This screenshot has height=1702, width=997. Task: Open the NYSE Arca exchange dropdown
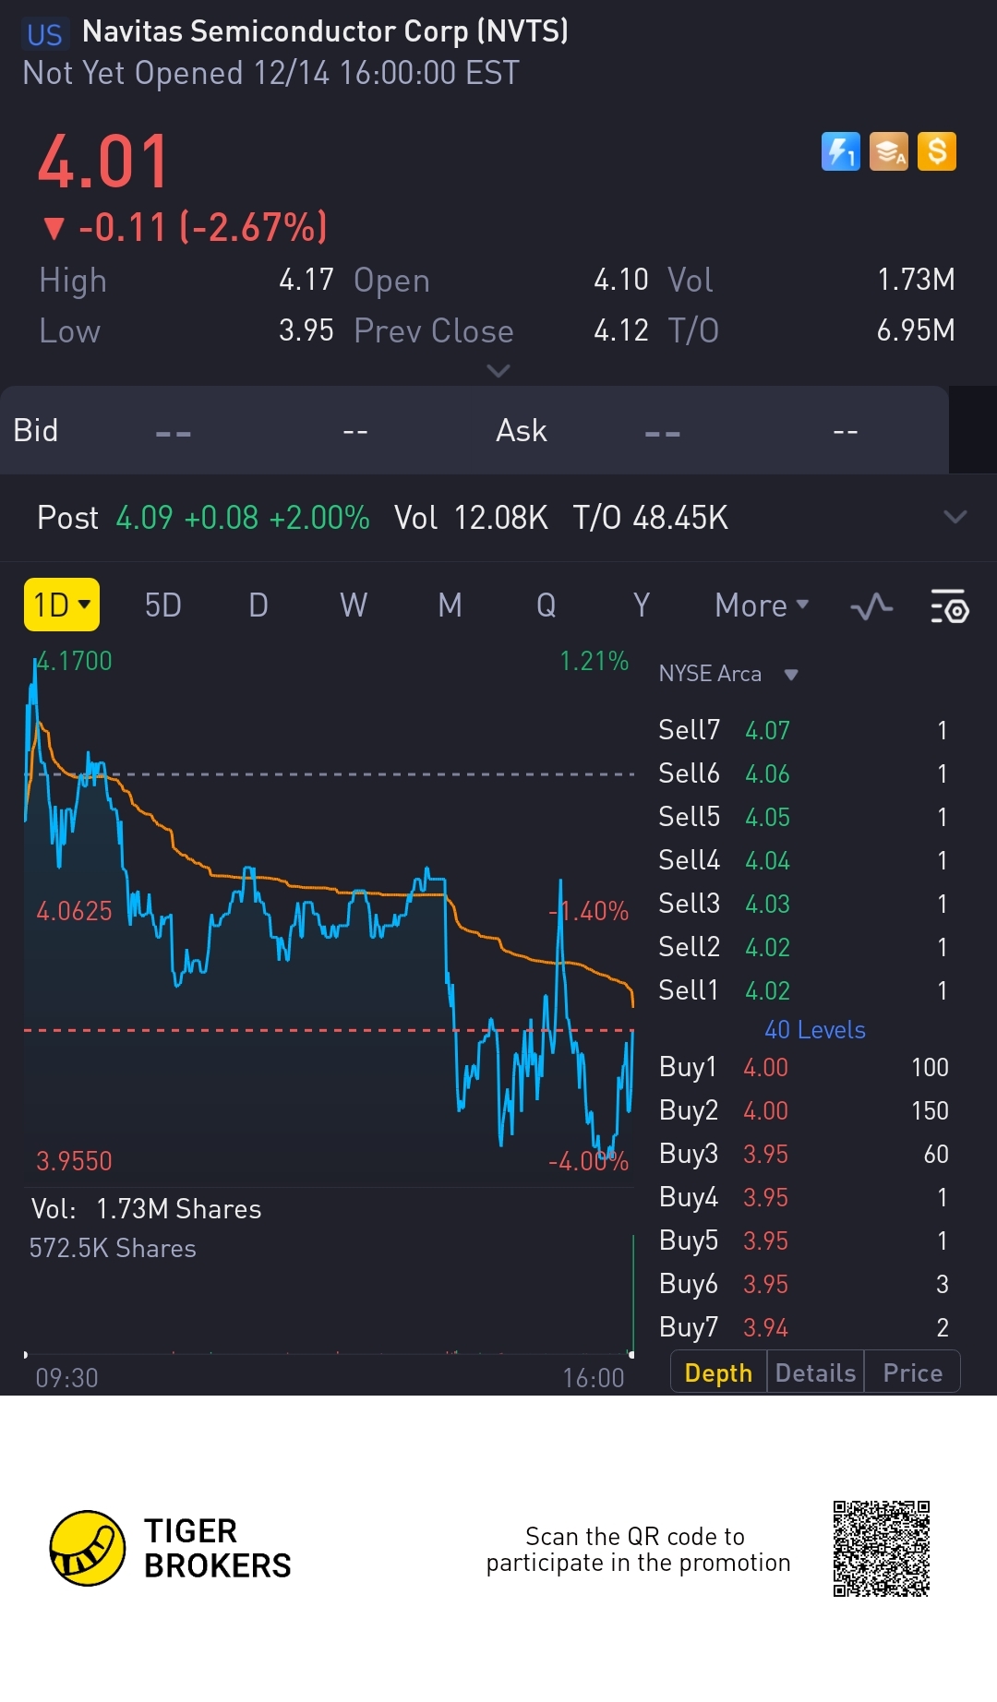tap(728, 674)
